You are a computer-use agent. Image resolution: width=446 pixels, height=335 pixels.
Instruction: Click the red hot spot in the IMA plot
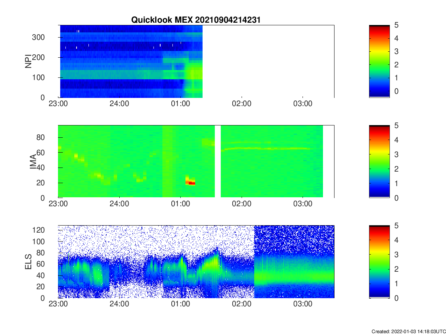point(191,183)
